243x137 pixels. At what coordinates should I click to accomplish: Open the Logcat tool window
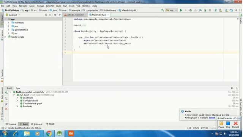[37, 124]
